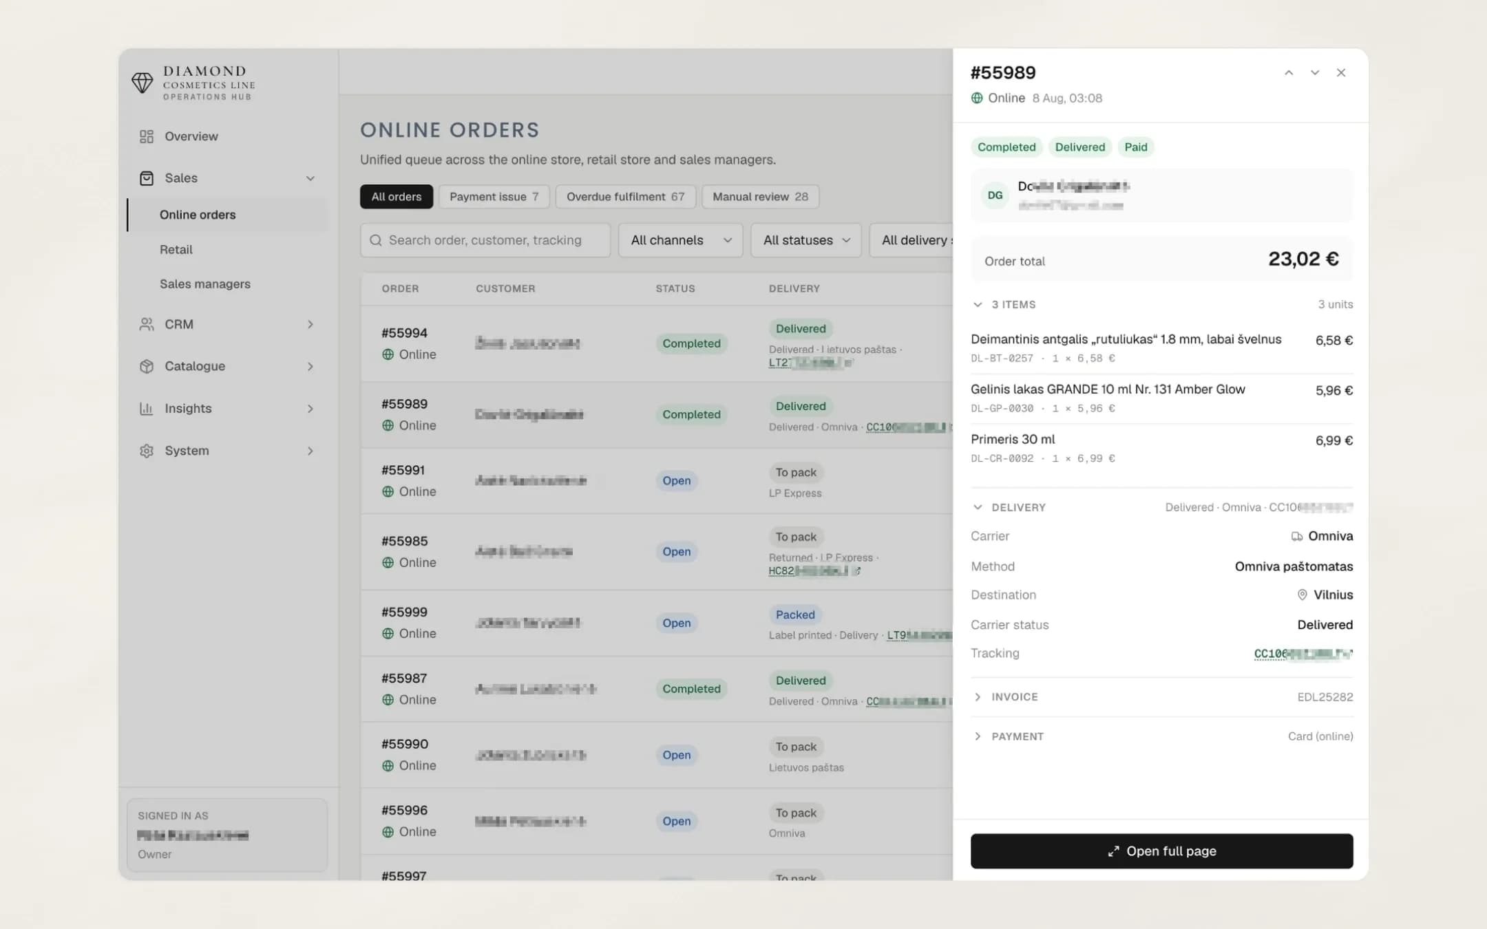This screenshot has width=1487, height=929.
Task: Click the Online globe icon in panel header
Action: (977, 98)
